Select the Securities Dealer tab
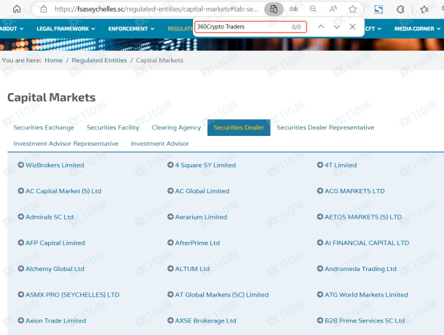 [239, 127]
